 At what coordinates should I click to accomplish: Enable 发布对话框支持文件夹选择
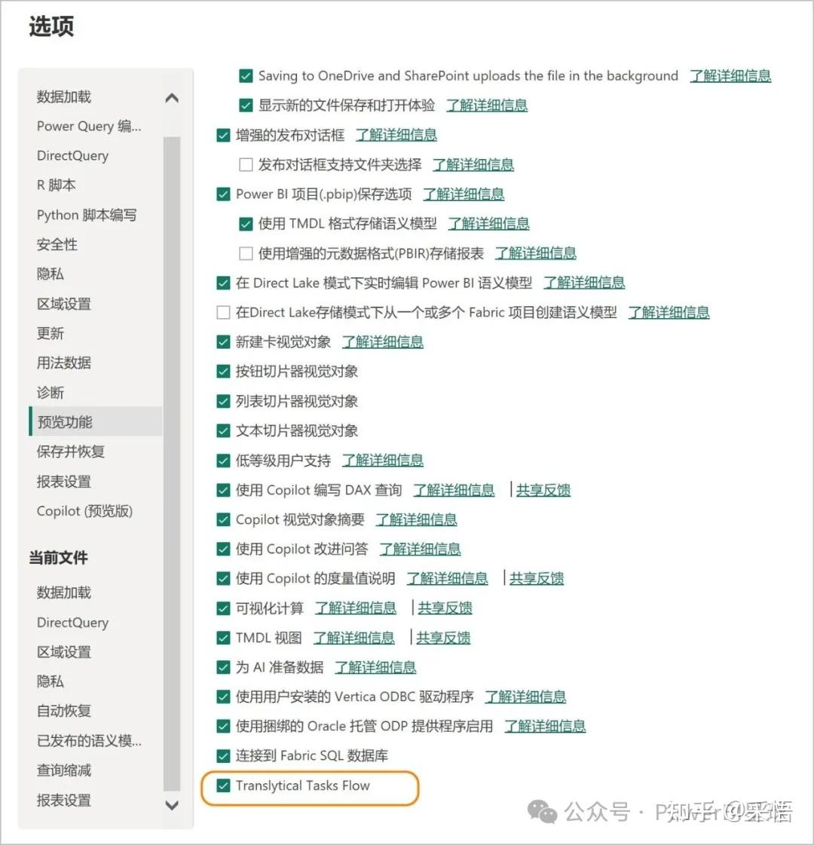[x=246, y=164]
